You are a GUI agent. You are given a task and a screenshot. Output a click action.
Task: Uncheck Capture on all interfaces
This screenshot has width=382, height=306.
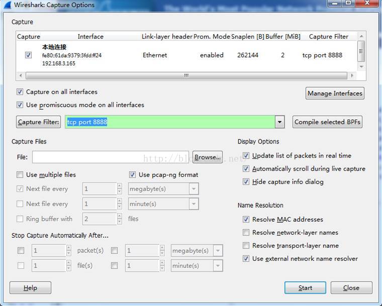[x=20, y=92]
